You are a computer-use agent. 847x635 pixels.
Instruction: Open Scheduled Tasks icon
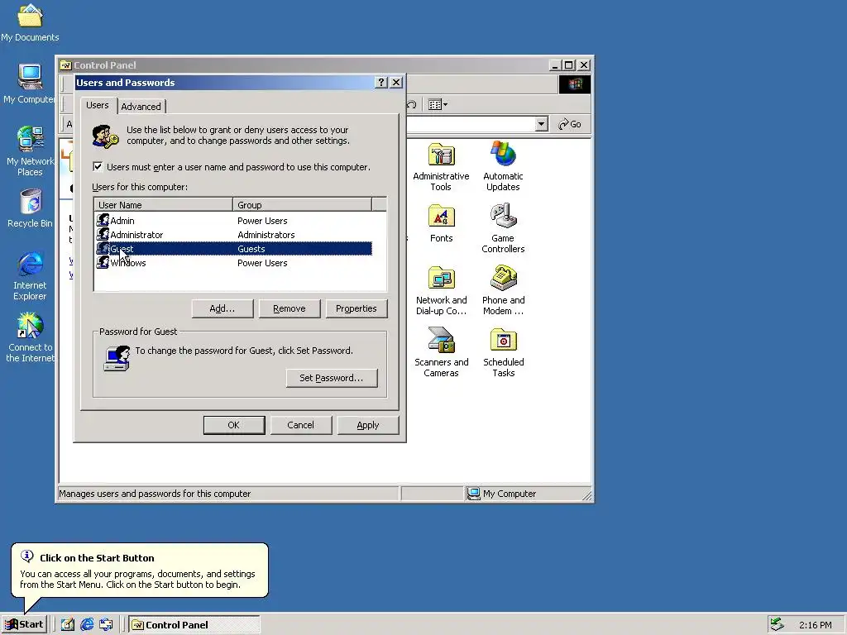click(x=503, y=352)
